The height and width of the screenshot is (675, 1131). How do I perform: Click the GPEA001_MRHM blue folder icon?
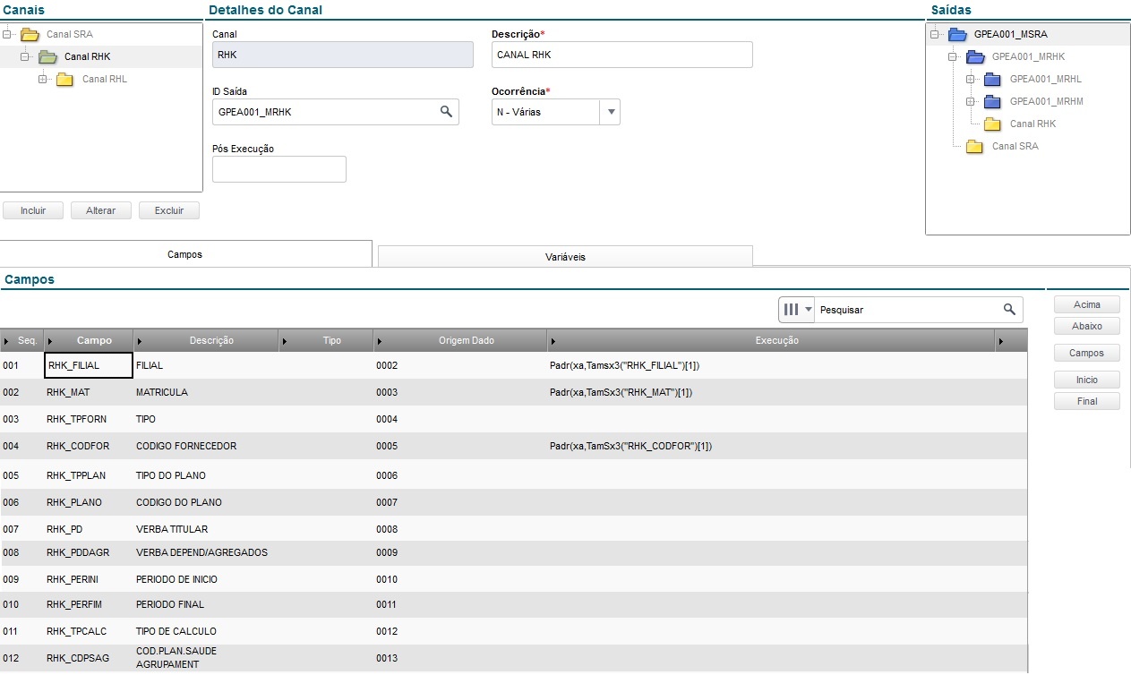992,102
